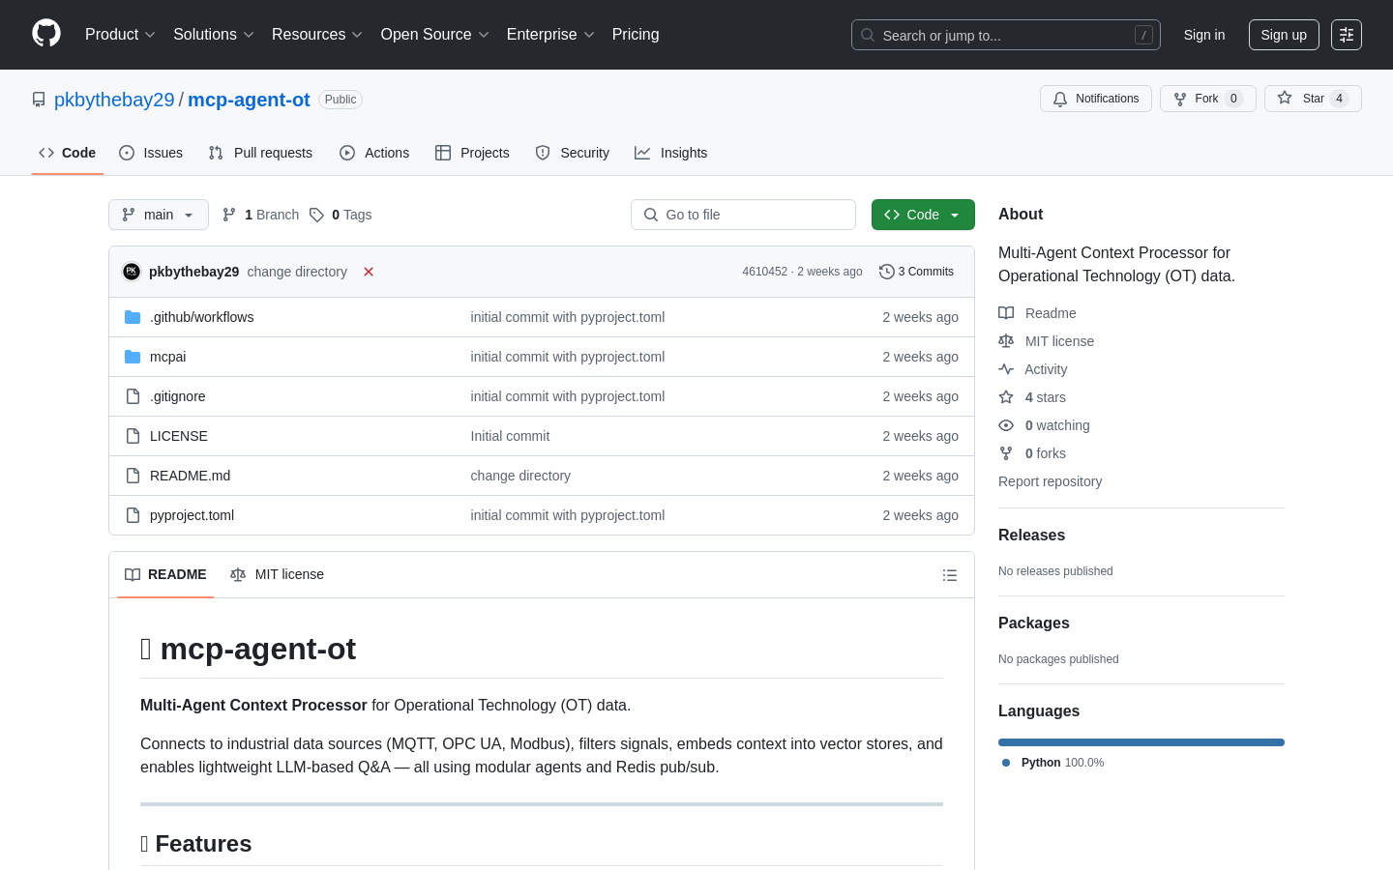Open the main branch selector dropdown
The height and width of the screenshot is (870, 1393).
[159, 215]
